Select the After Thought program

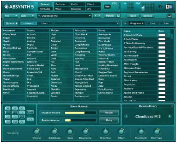[x=140, y=64]
